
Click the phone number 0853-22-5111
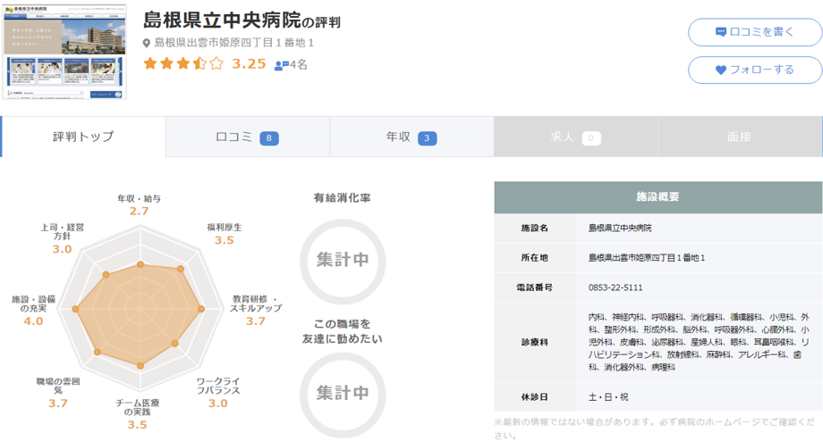point(615,288)
